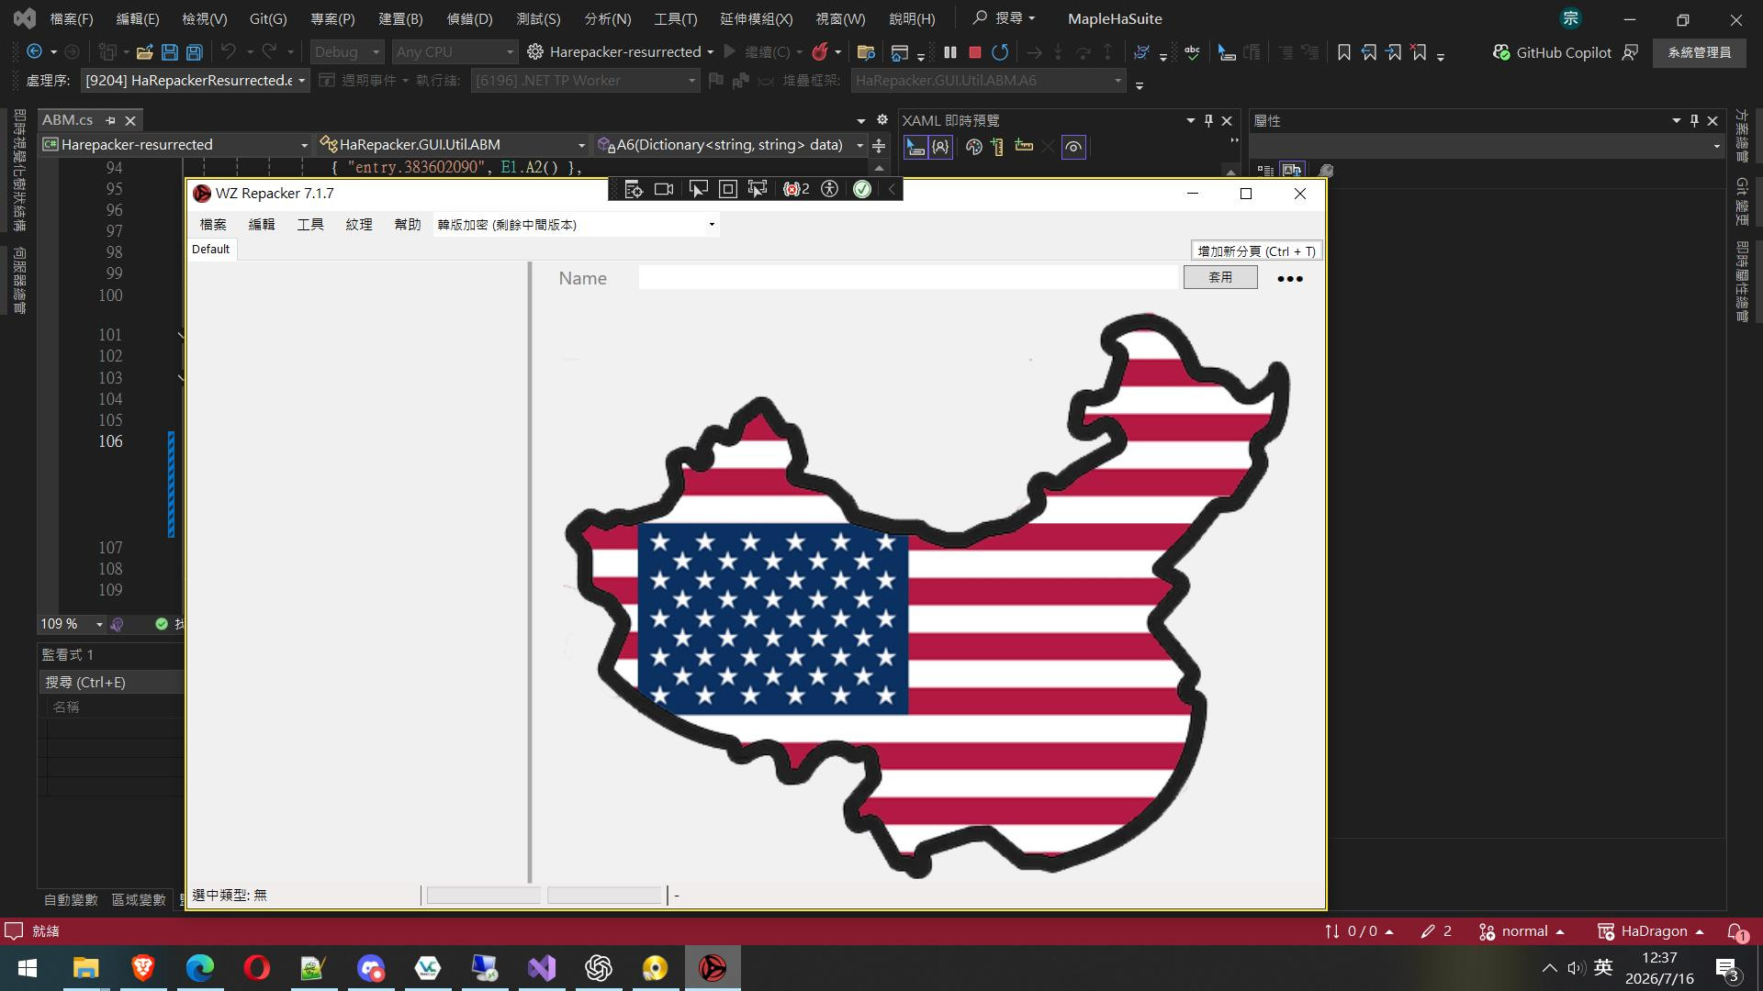Click the three-dots more options button
1763x991 pixels.
1290,279
